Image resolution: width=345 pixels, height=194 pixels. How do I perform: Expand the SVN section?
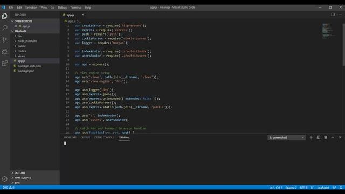pyautogui.click(x=35, y=183)
